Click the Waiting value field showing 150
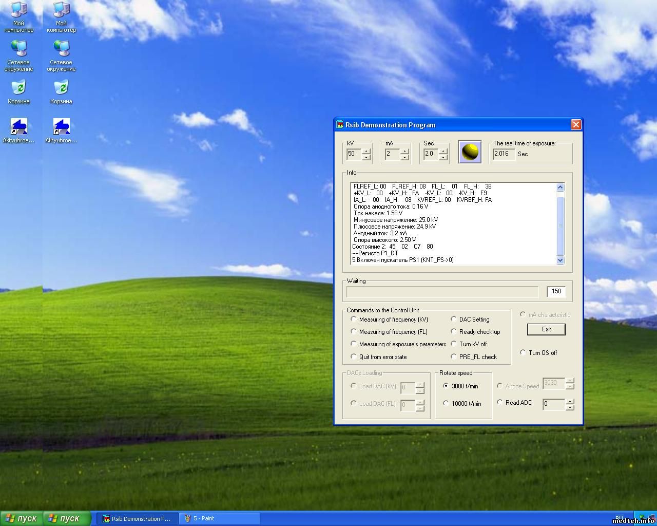Viewport: 657px width, 526px height. coord(556,291)
